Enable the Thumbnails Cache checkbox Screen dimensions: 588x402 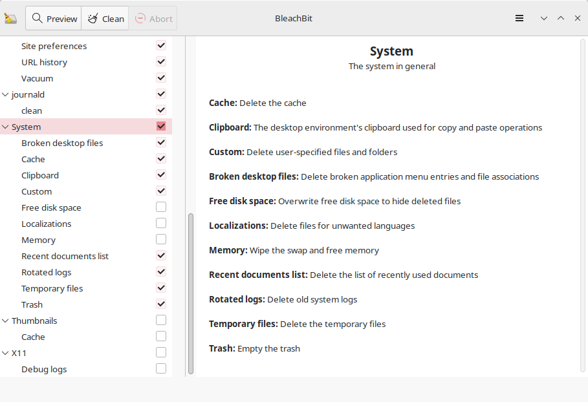click(161, 337)
